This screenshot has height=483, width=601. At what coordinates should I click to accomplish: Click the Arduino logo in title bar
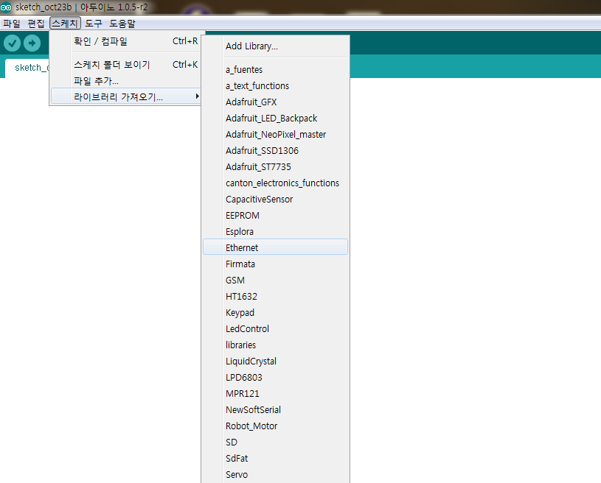6,7
